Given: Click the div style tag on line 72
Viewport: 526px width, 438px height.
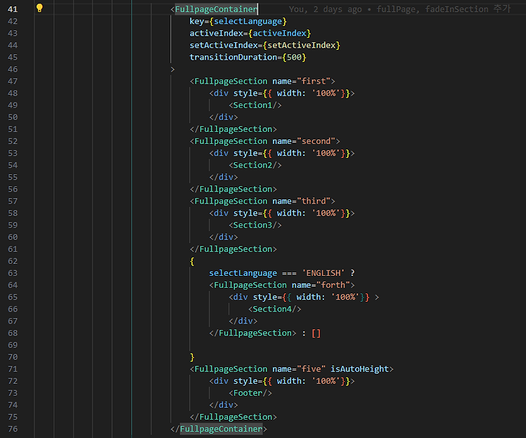Looking at the screenshot, I should pos(282,381).
